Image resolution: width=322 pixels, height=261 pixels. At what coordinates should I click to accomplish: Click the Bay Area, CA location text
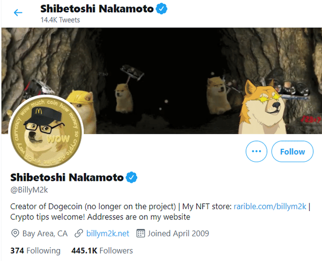click(x=45, y=233)
